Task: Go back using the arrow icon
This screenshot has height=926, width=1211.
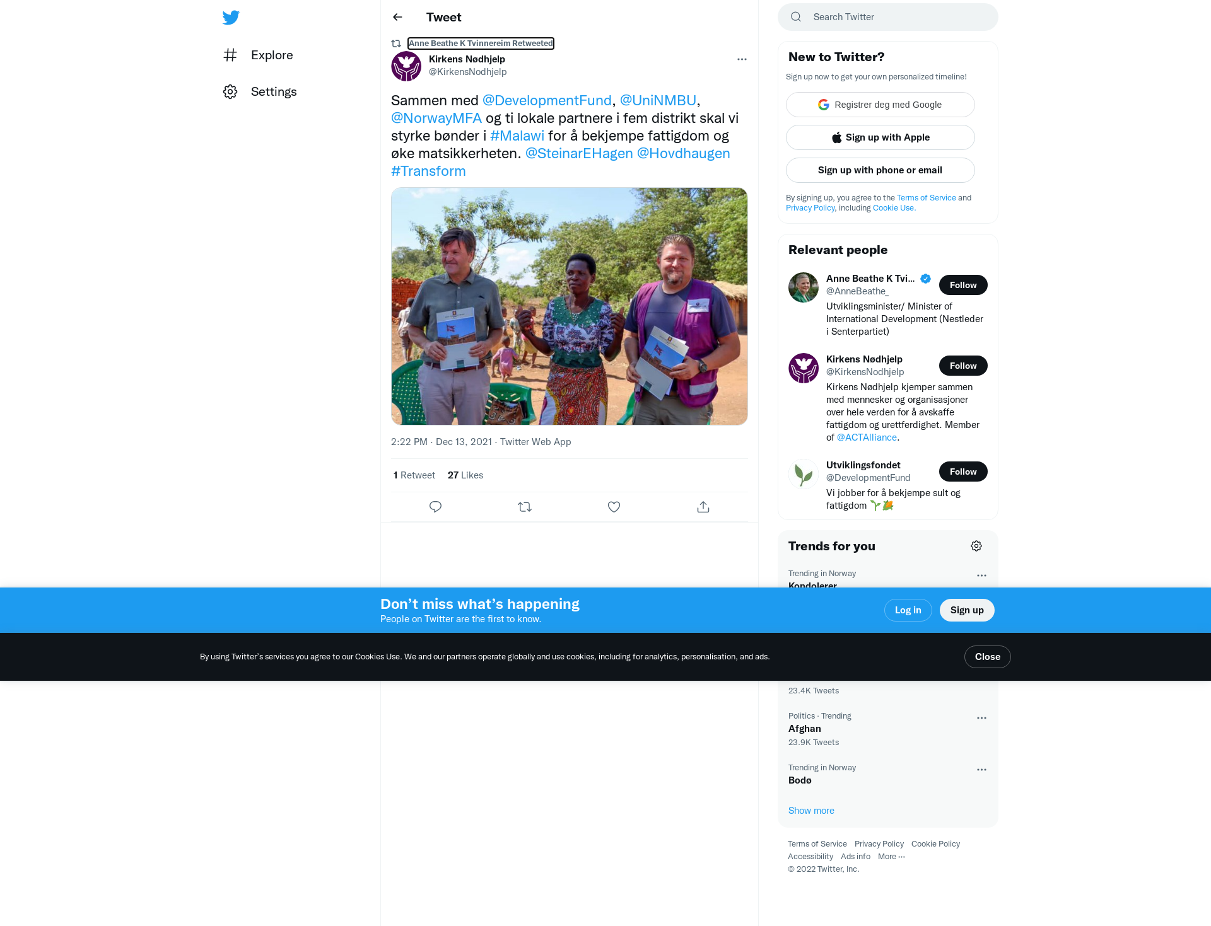Action: click(x=397, y=17)
